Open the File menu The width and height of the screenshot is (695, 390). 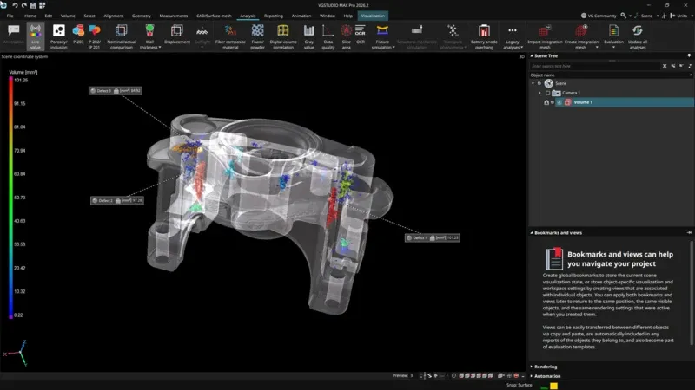point(10,16)
